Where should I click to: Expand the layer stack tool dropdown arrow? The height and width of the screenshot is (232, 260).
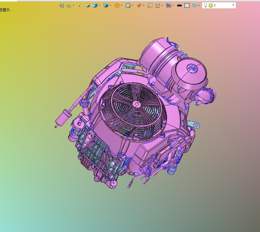(x=73, y=6)
